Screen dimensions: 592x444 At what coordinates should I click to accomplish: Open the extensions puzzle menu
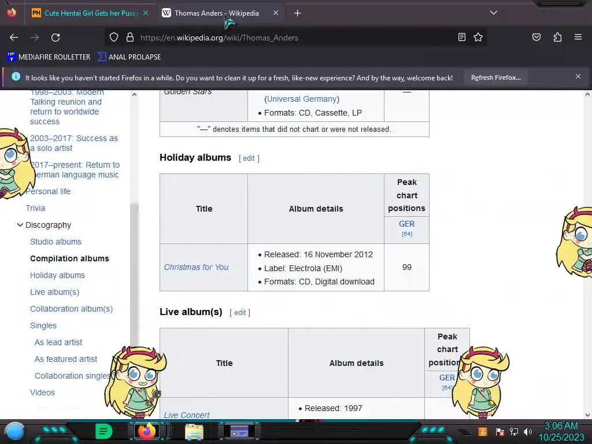click(557, 37)
